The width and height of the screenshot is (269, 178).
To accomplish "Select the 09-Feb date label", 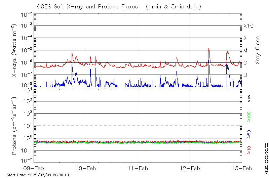I will 34,169.
